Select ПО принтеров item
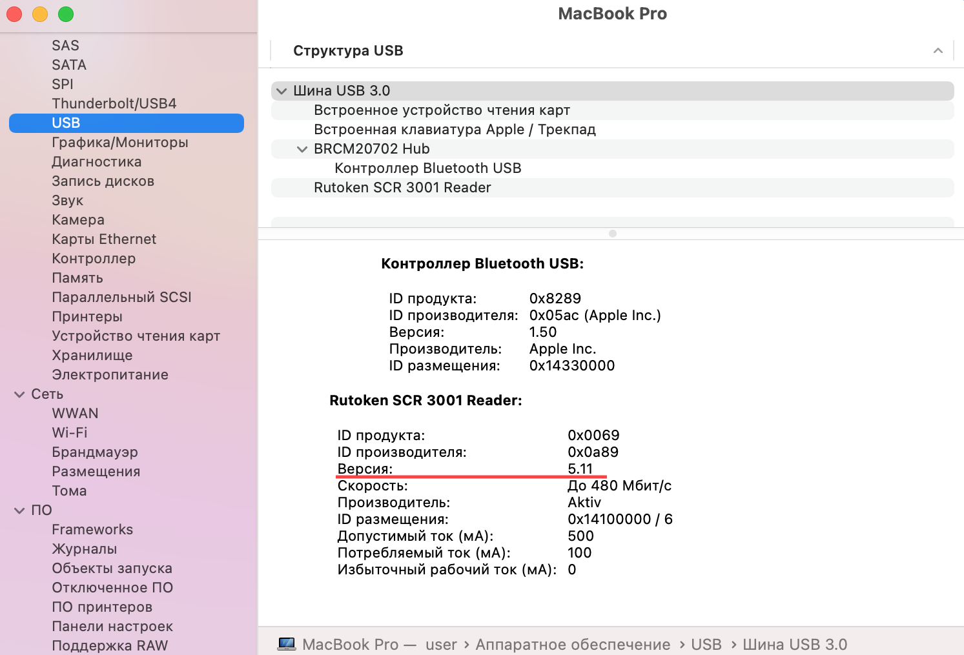The height and width of the screenshot is (655, 964). 102,607
